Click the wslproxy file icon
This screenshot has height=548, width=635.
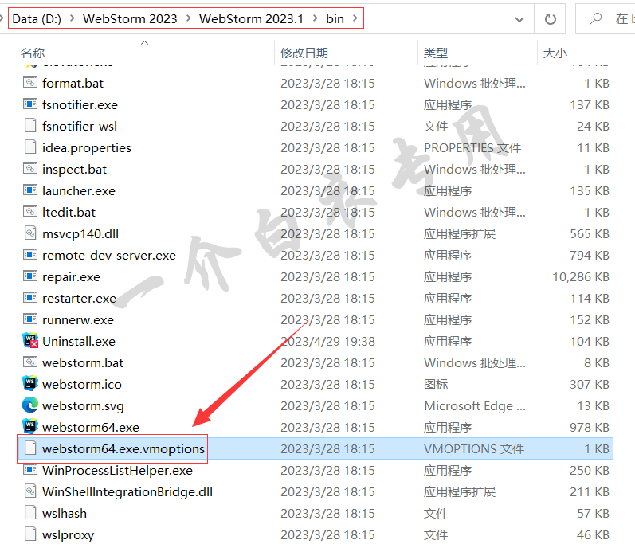[30, 534]
